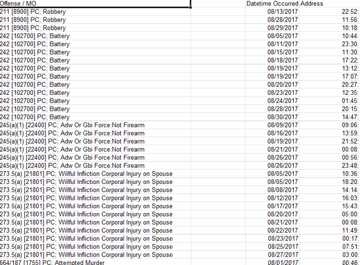Select the date cell 08/13/2017
Viewport: 360px width, 265px height.
(x=283, y=12)
